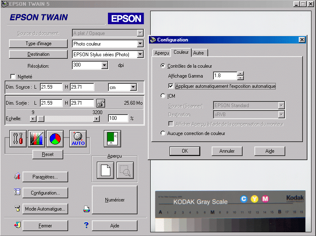Click the Dim. Source H height field

82,87
